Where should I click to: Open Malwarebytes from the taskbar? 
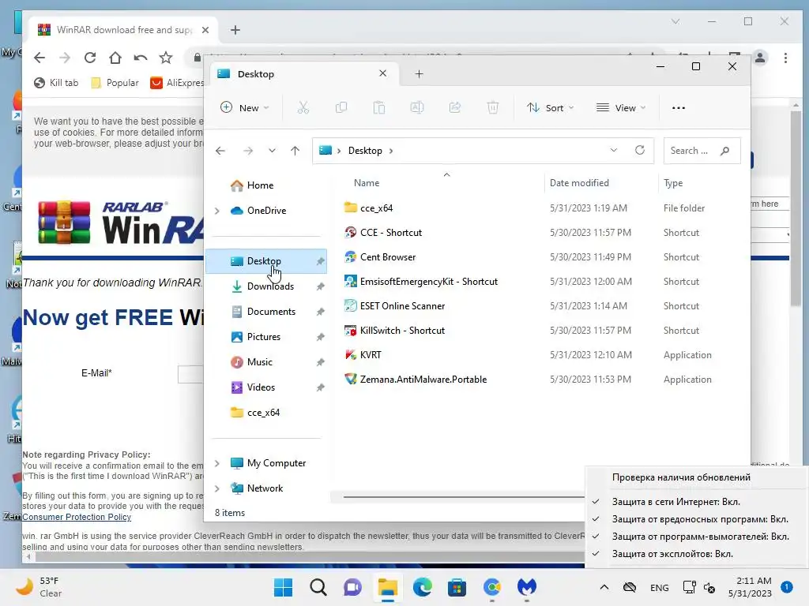(x=527, y=587)
